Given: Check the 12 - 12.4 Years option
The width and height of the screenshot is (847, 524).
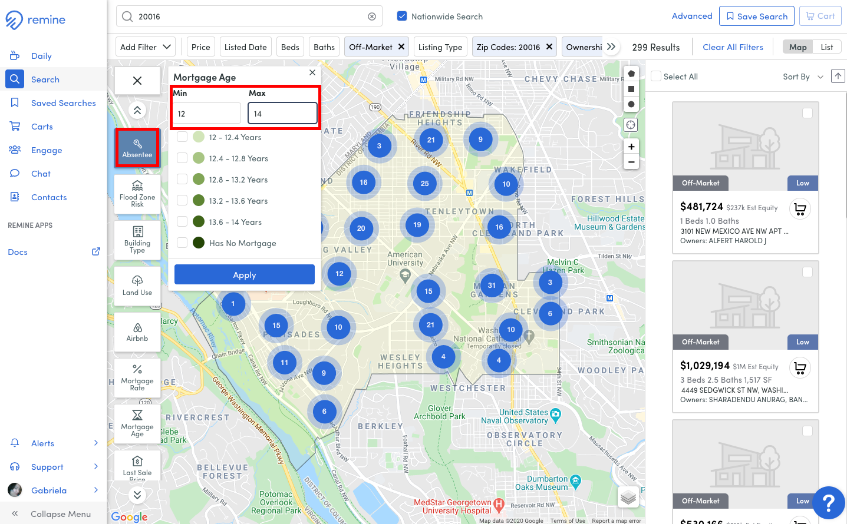Looking at the screenshot, I should point(183,137).
